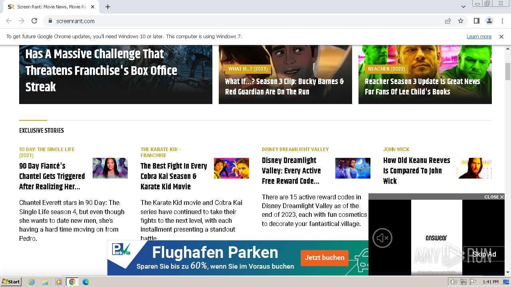The width and height of the screenshot is (511, 287).
Task: Open the Chrome three-dot menu
Action: point(502,21)
